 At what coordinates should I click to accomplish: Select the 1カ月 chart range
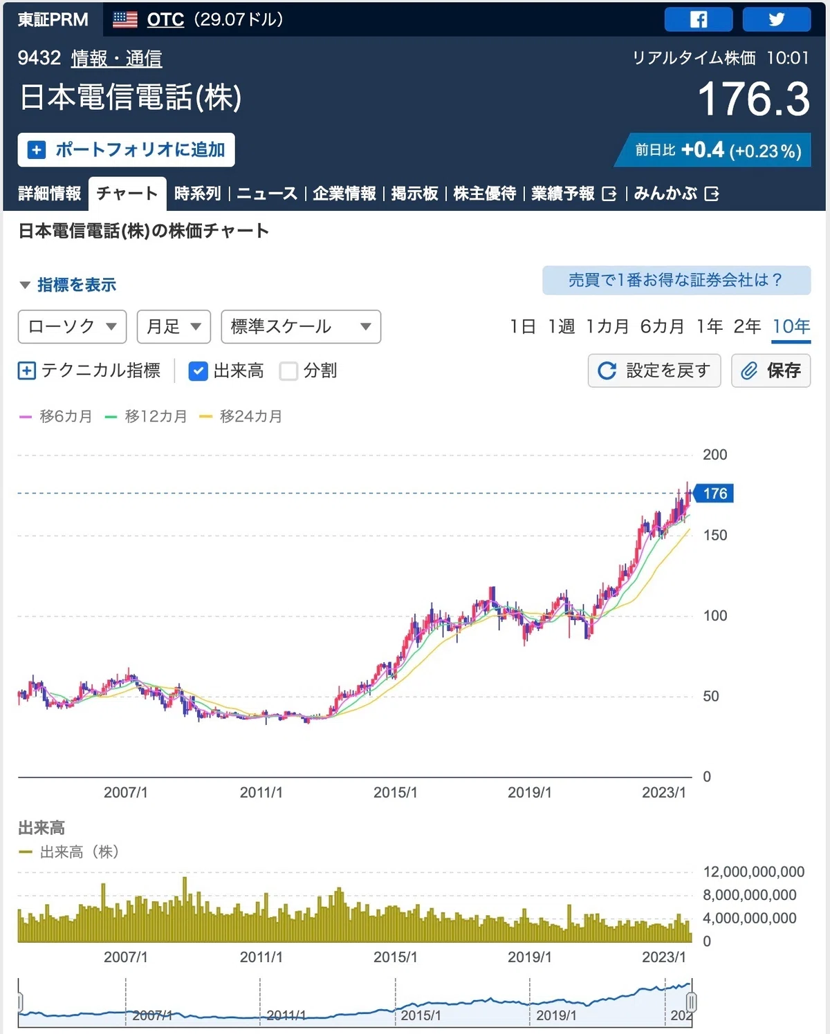607,326
